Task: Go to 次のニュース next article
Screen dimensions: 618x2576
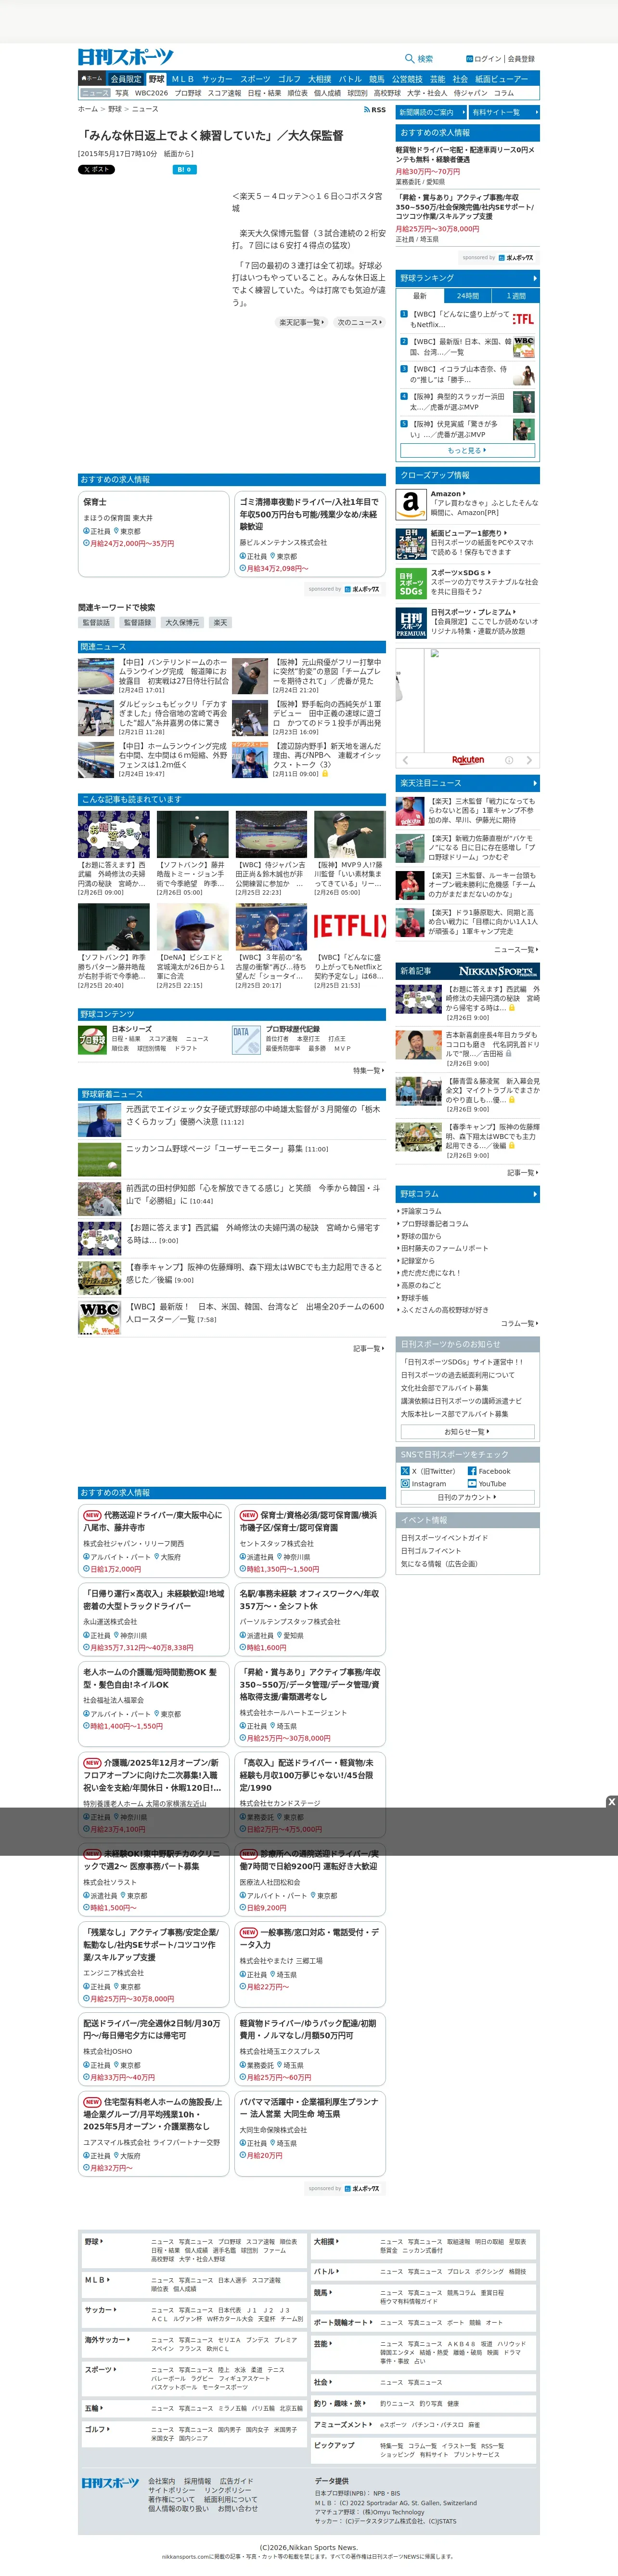Action: [x=359, y=322]
